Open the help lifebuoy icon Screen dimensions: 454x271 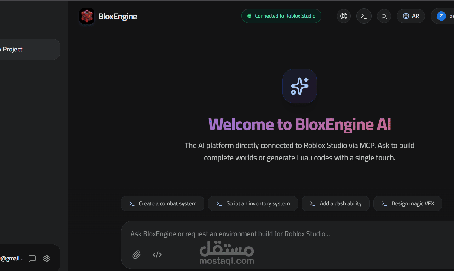click(x=344, y=16)
